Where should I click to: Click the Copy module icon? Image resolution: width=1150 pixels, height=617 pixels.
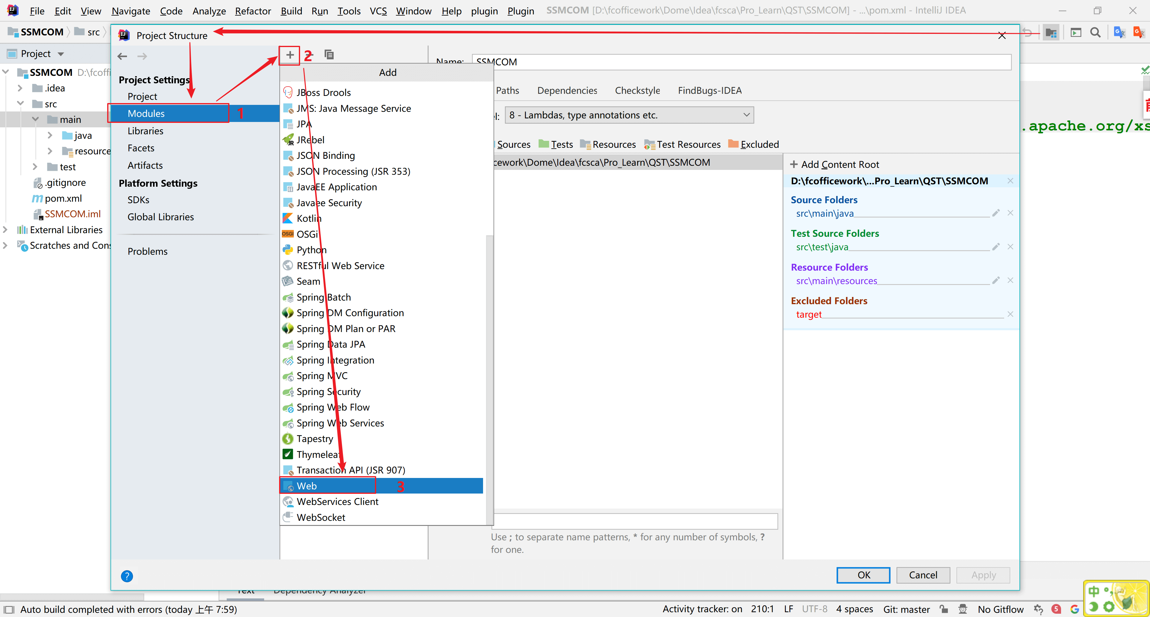329,55
